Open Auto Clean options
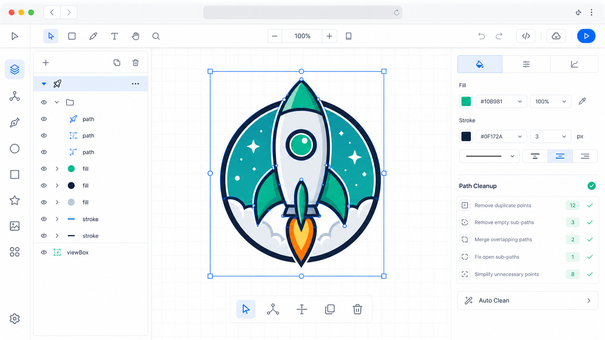605x340 pixels. 528,301
